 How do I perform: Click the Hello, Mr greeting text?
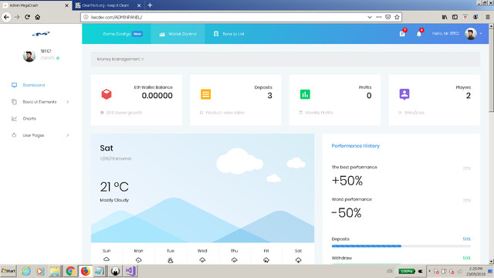(445, 33)
